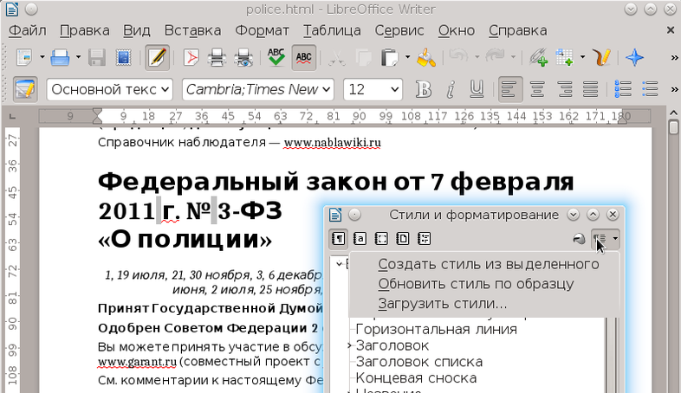Center the text horizontally

point(537,89)
